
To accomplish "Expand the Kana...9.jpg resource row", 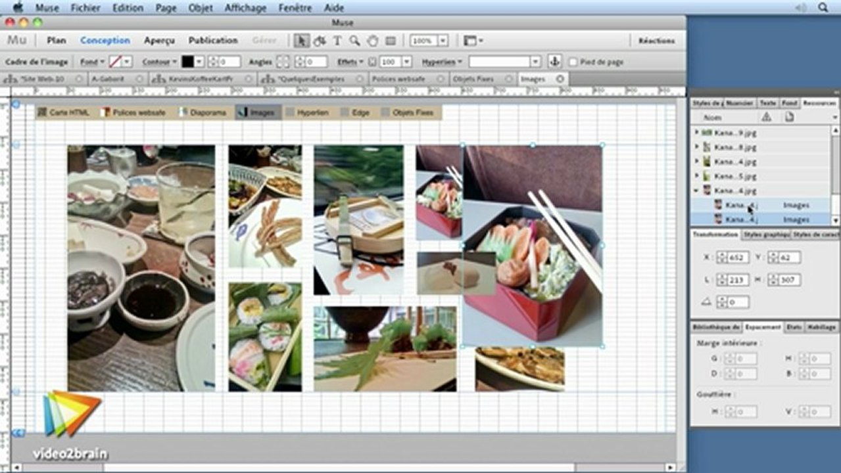I will pyautogui.click(x=697, y=132).
